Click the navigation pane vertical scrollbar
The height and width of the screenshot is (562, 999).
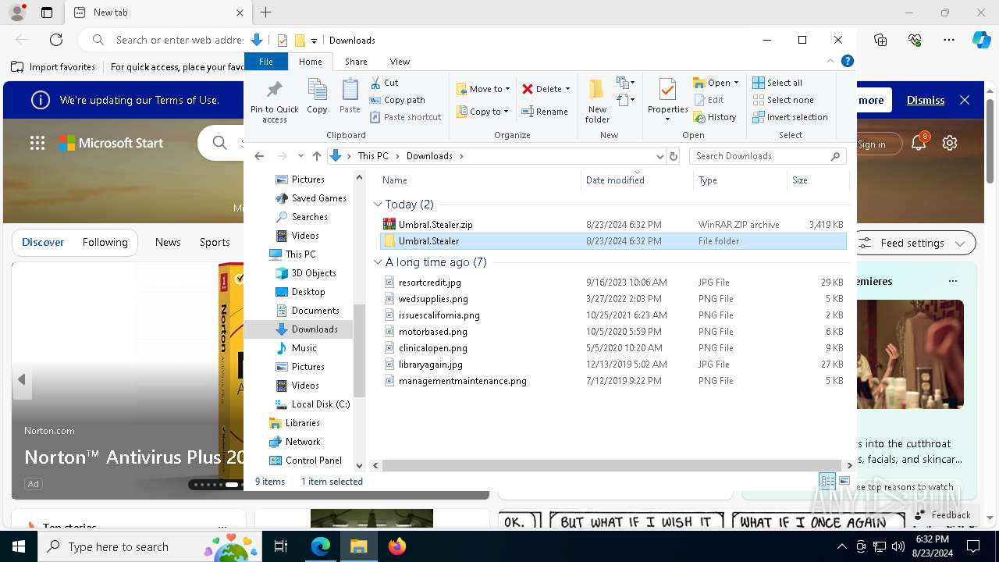(x=359, y=350)
